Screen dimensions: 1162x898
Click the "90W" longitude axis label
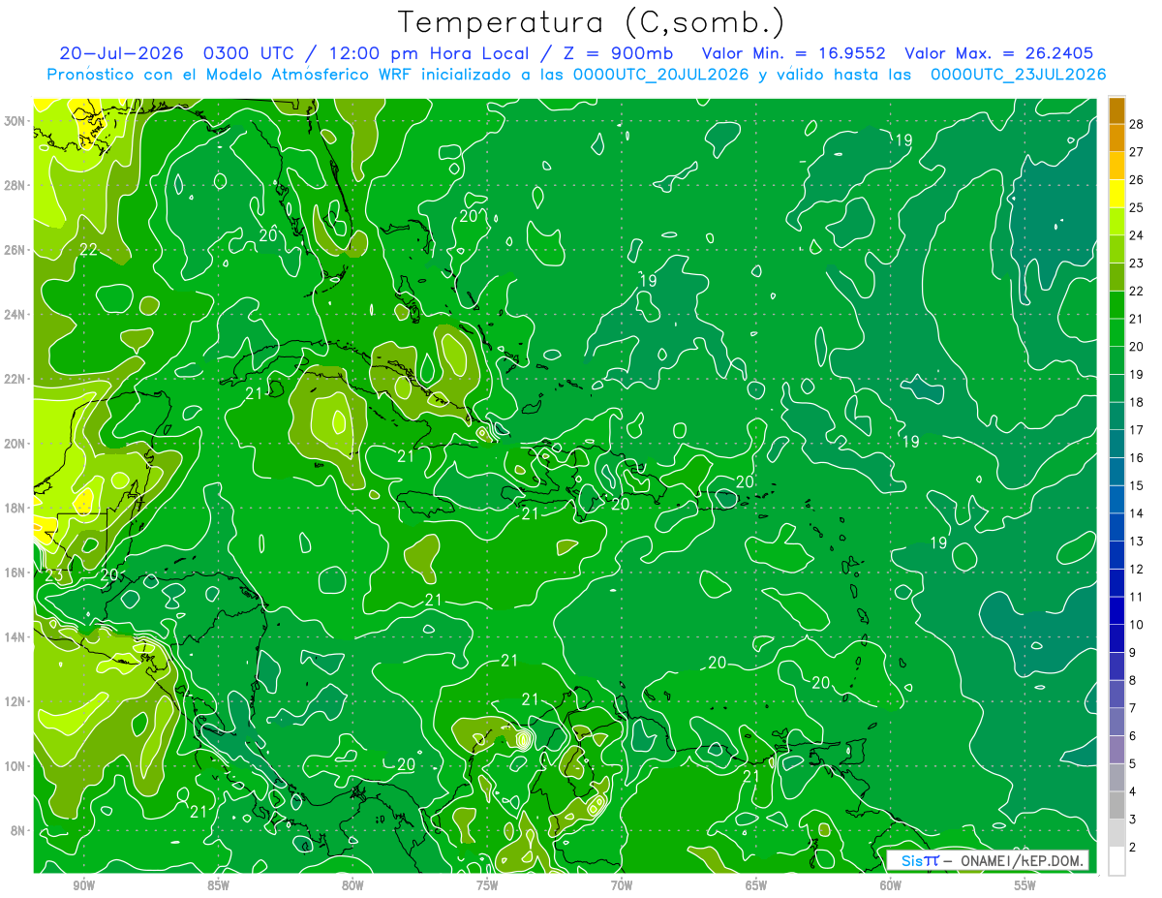[x=83, y=885]
